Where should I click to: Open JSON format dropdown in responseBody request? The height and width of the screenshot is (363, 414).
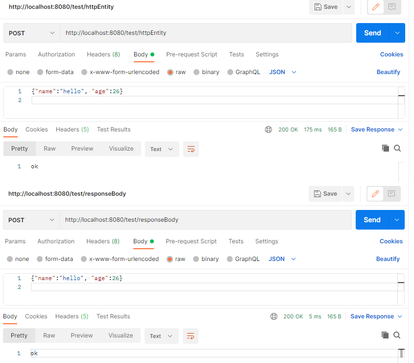282,259
